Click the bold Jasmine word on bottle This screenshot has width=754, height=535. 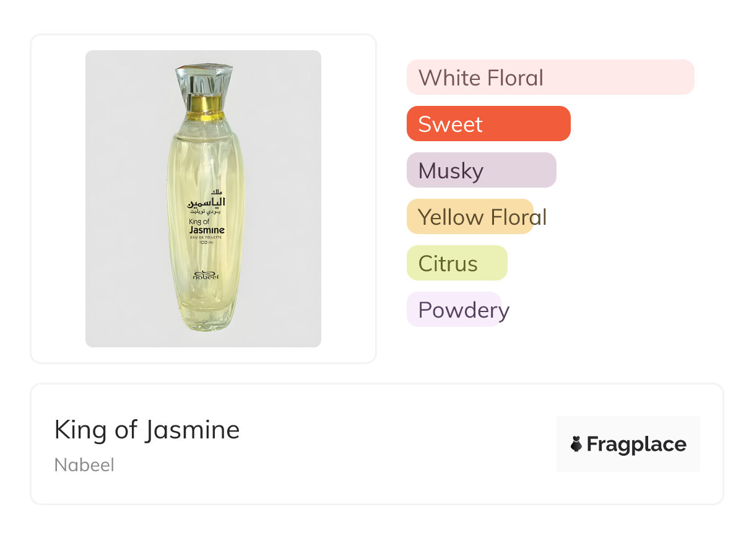pyautogui.click(x=207, y=230)
